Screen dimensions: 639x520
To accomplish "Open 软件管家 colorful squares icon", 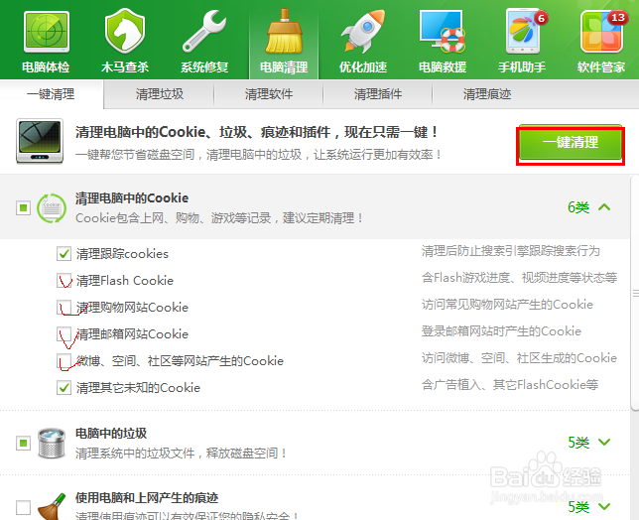I will tap(601, 32).
